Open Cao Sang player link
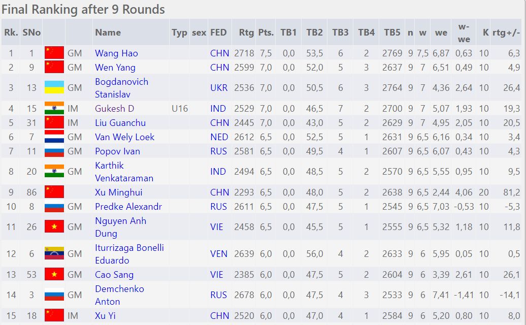 [x=114, y=275]
